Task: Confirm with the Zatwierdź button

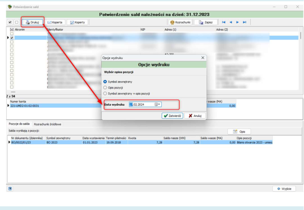Action: coord(172,116)
